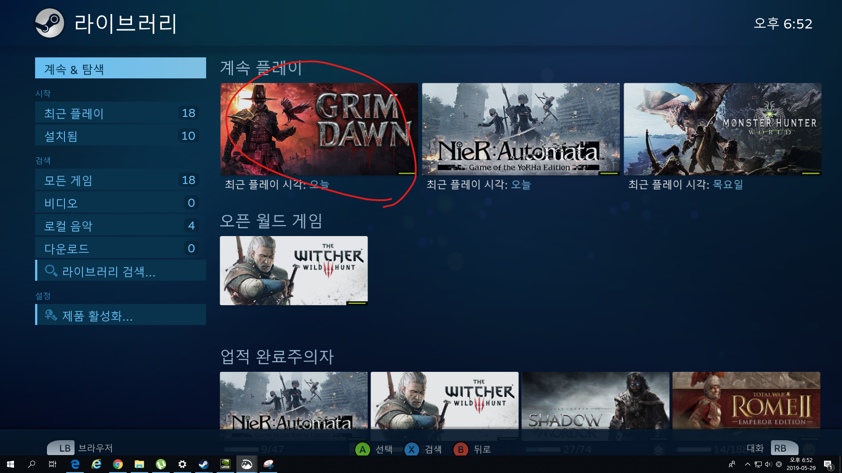Click the NVIDIA icon in the taskbar

(225, 464)
